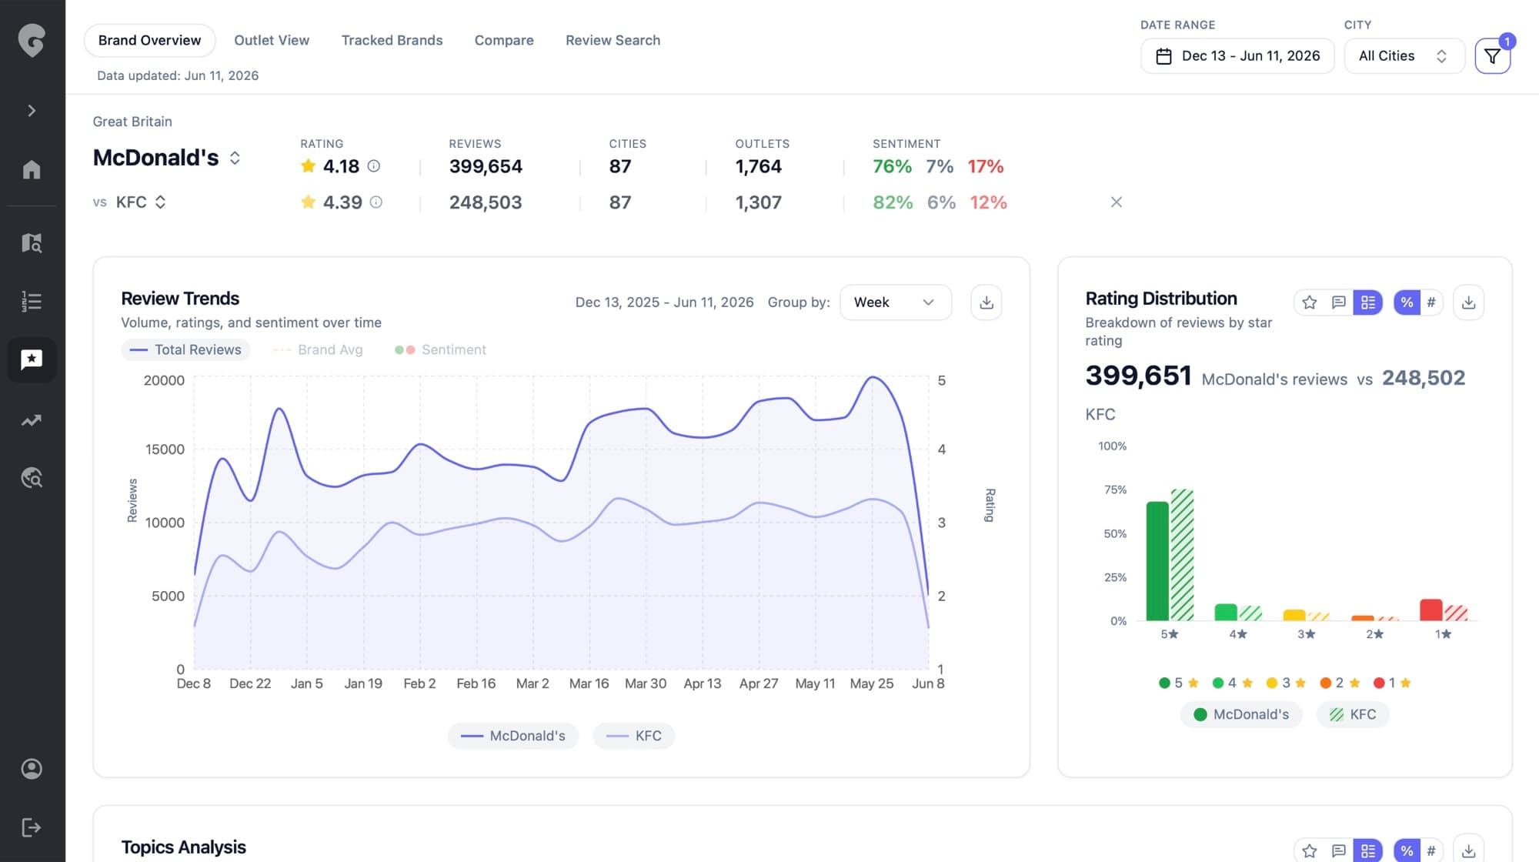1539x862 pixels.
Task: Open the filter funnel button
Action: pos(1492,56)
